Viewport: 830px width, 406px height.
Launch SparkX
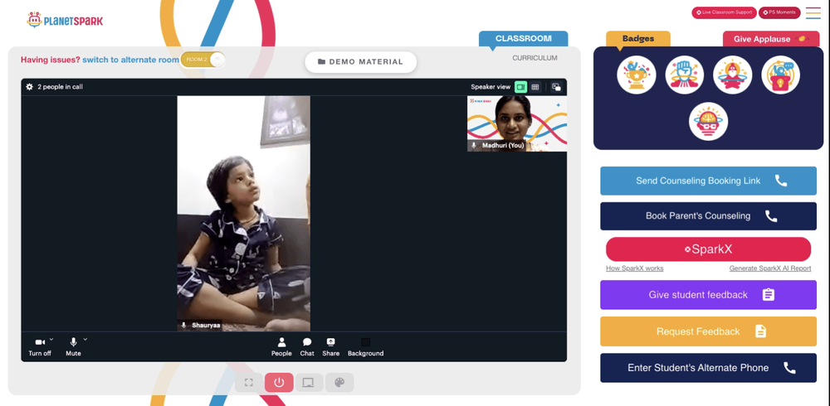pyautogui.click(x=708, y=249)
